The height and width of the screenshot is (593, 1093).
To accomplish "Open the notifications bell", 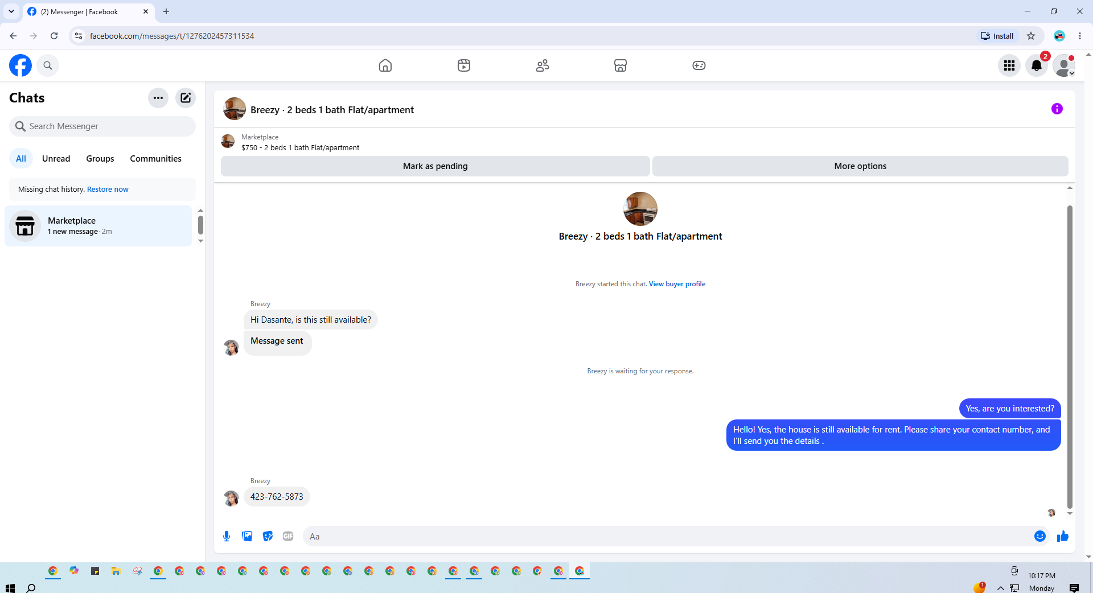I will [1037, 65].
